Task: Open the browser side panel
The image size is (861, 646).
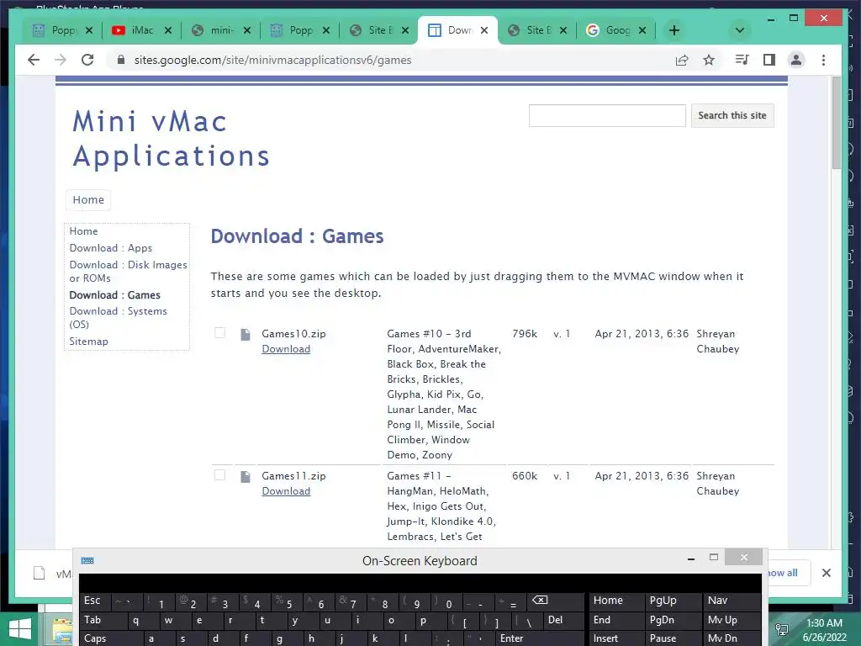Action: [769, 60]
